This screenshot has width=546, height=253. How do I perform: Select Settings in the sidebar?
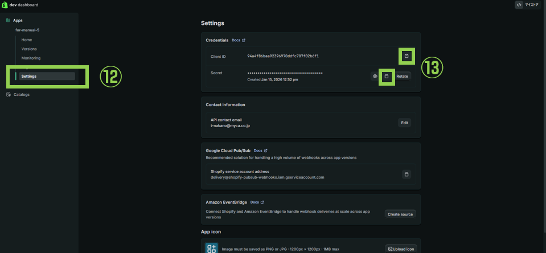pos(29,76)
